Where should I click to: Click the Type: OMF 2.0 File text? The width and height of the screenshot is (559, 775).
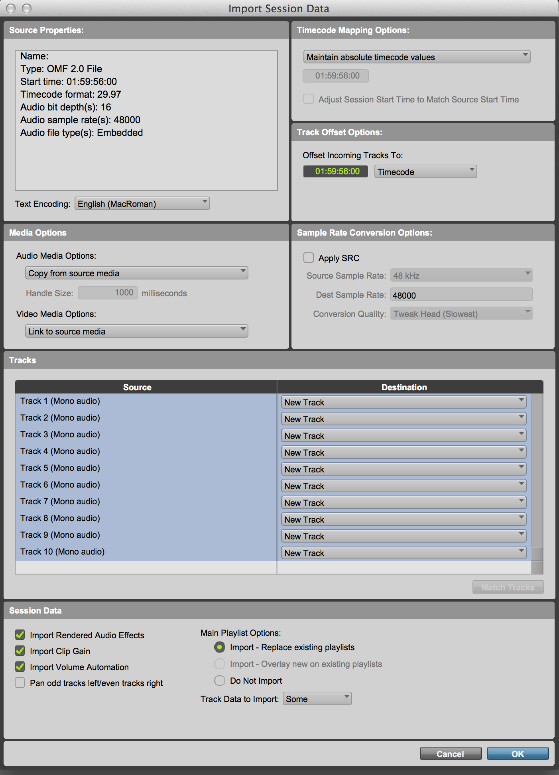click(61, 69)
